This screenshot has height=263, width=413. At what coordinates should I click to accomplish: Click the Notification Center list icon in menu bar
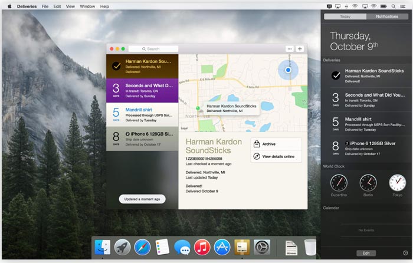[403, 6]
